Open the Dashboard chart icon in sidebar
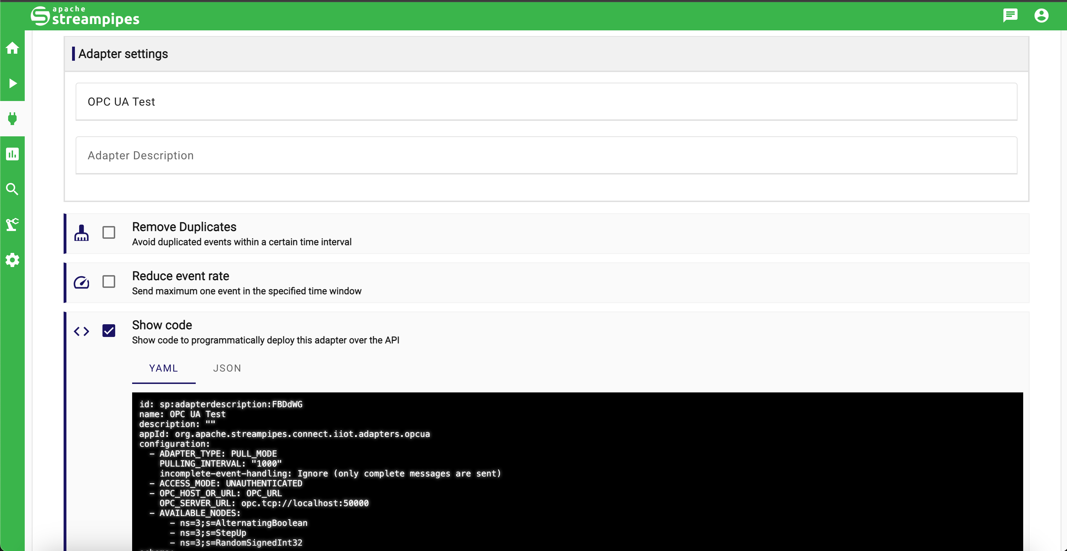The height and width of the screenshot is (551, 1067). point(12,154)
